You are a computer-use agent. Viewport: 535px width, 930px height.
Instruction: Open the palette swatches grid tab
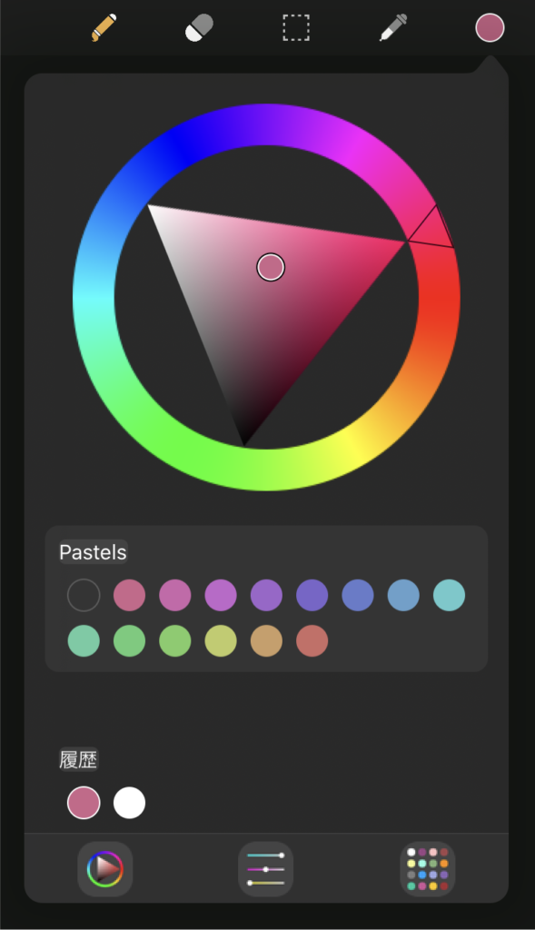tap(428, 869)
